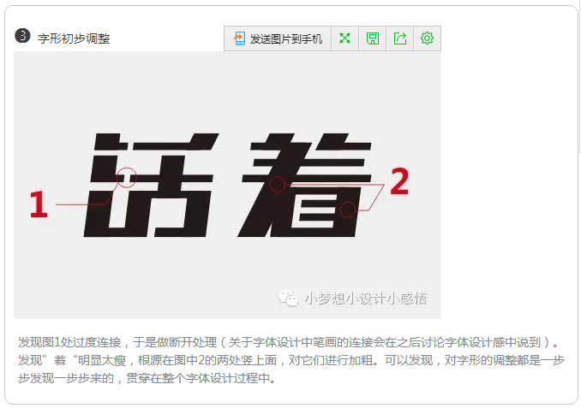Click the 字形初步调整 heading text

tap(74, 38)
